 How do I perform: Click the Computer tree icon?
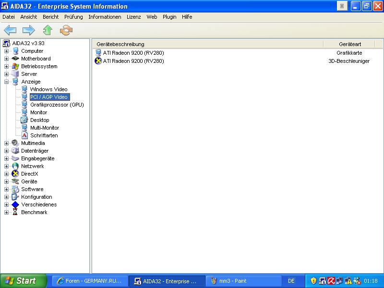click(15, 51)
